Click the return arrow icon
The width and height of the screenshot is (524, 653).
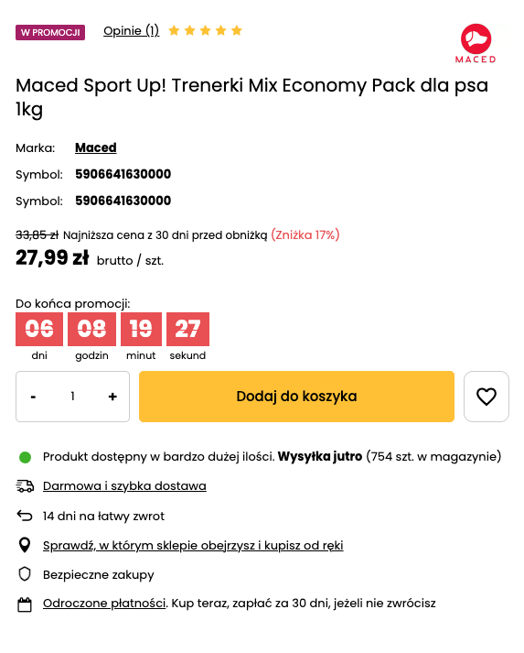[x=25, y=516]
